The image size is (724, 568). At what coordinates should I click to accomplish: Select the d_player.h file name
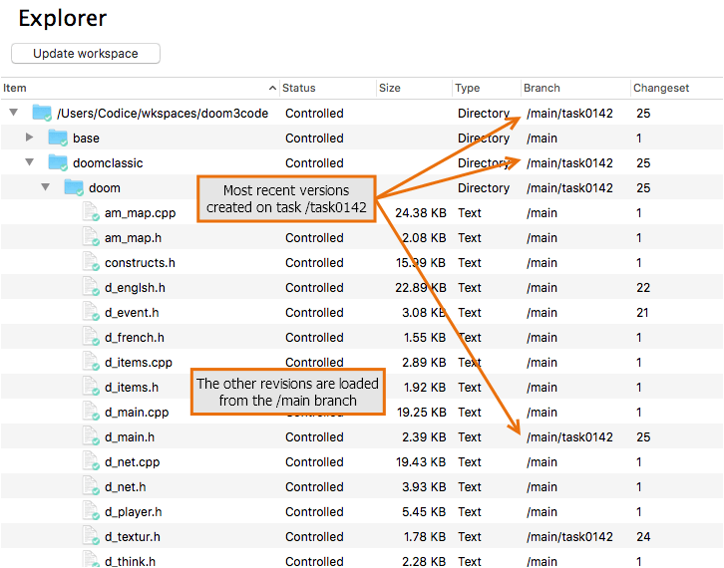click(x=133, y=512)
